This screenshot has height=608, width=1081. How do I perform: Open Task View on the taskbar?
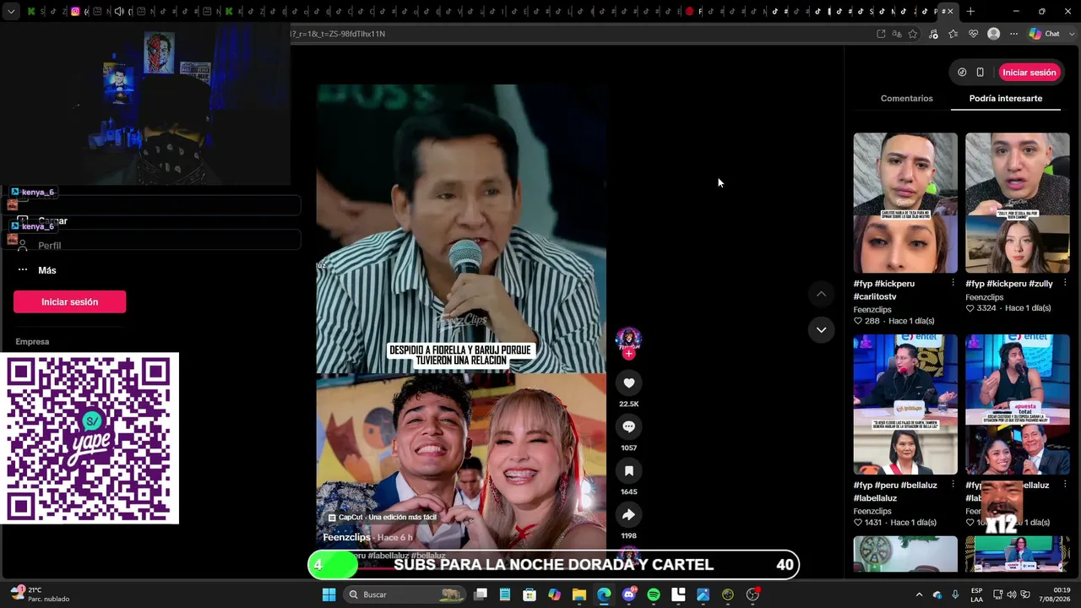click(481, 594)
